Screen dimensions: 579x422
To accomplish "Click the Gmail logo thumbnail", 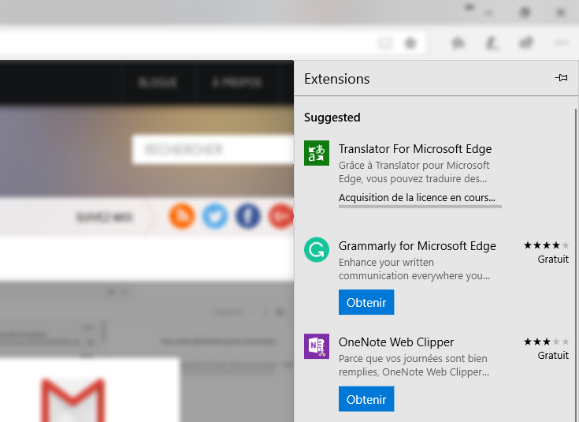I will pyautogui.click(x=72, y=399).
